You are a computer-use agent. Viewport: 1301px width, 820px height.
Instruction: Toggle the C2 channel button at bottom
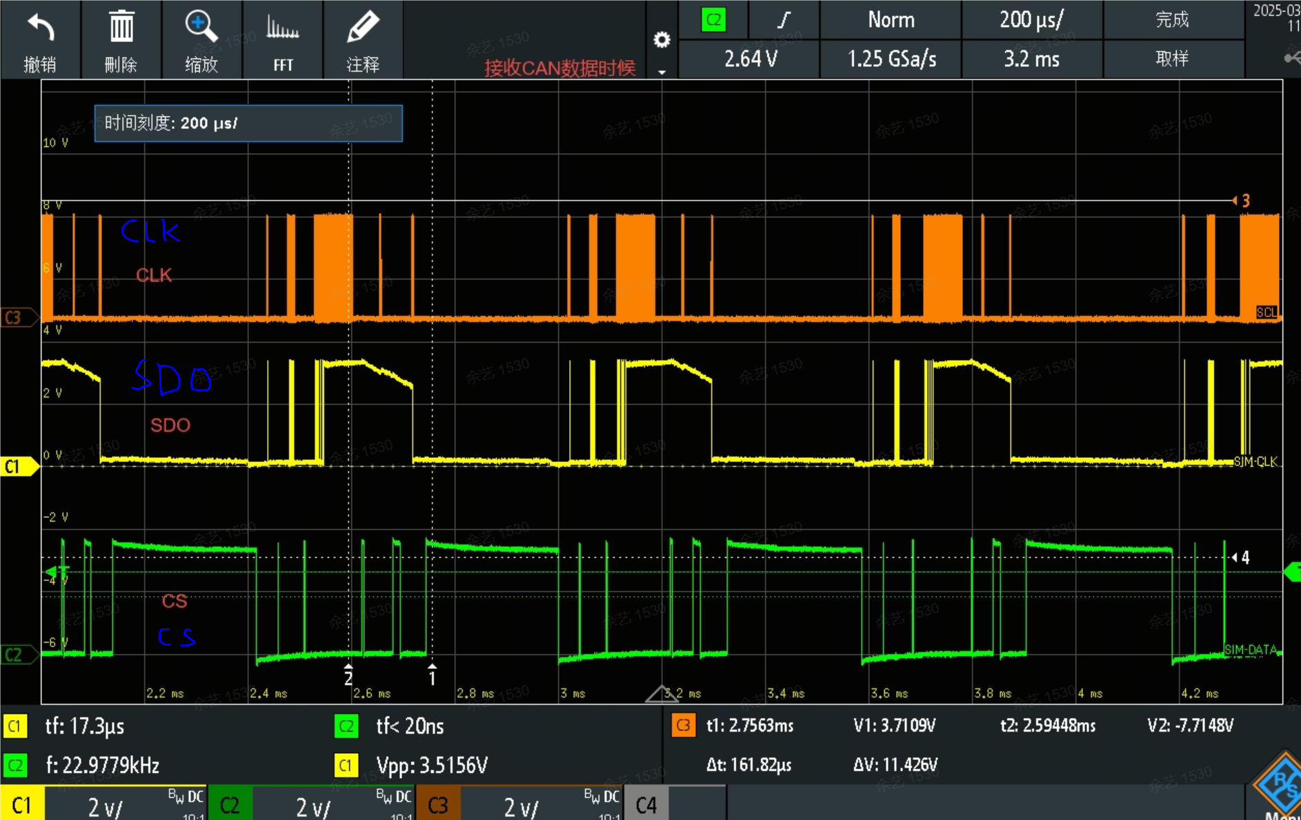(230, 804)
